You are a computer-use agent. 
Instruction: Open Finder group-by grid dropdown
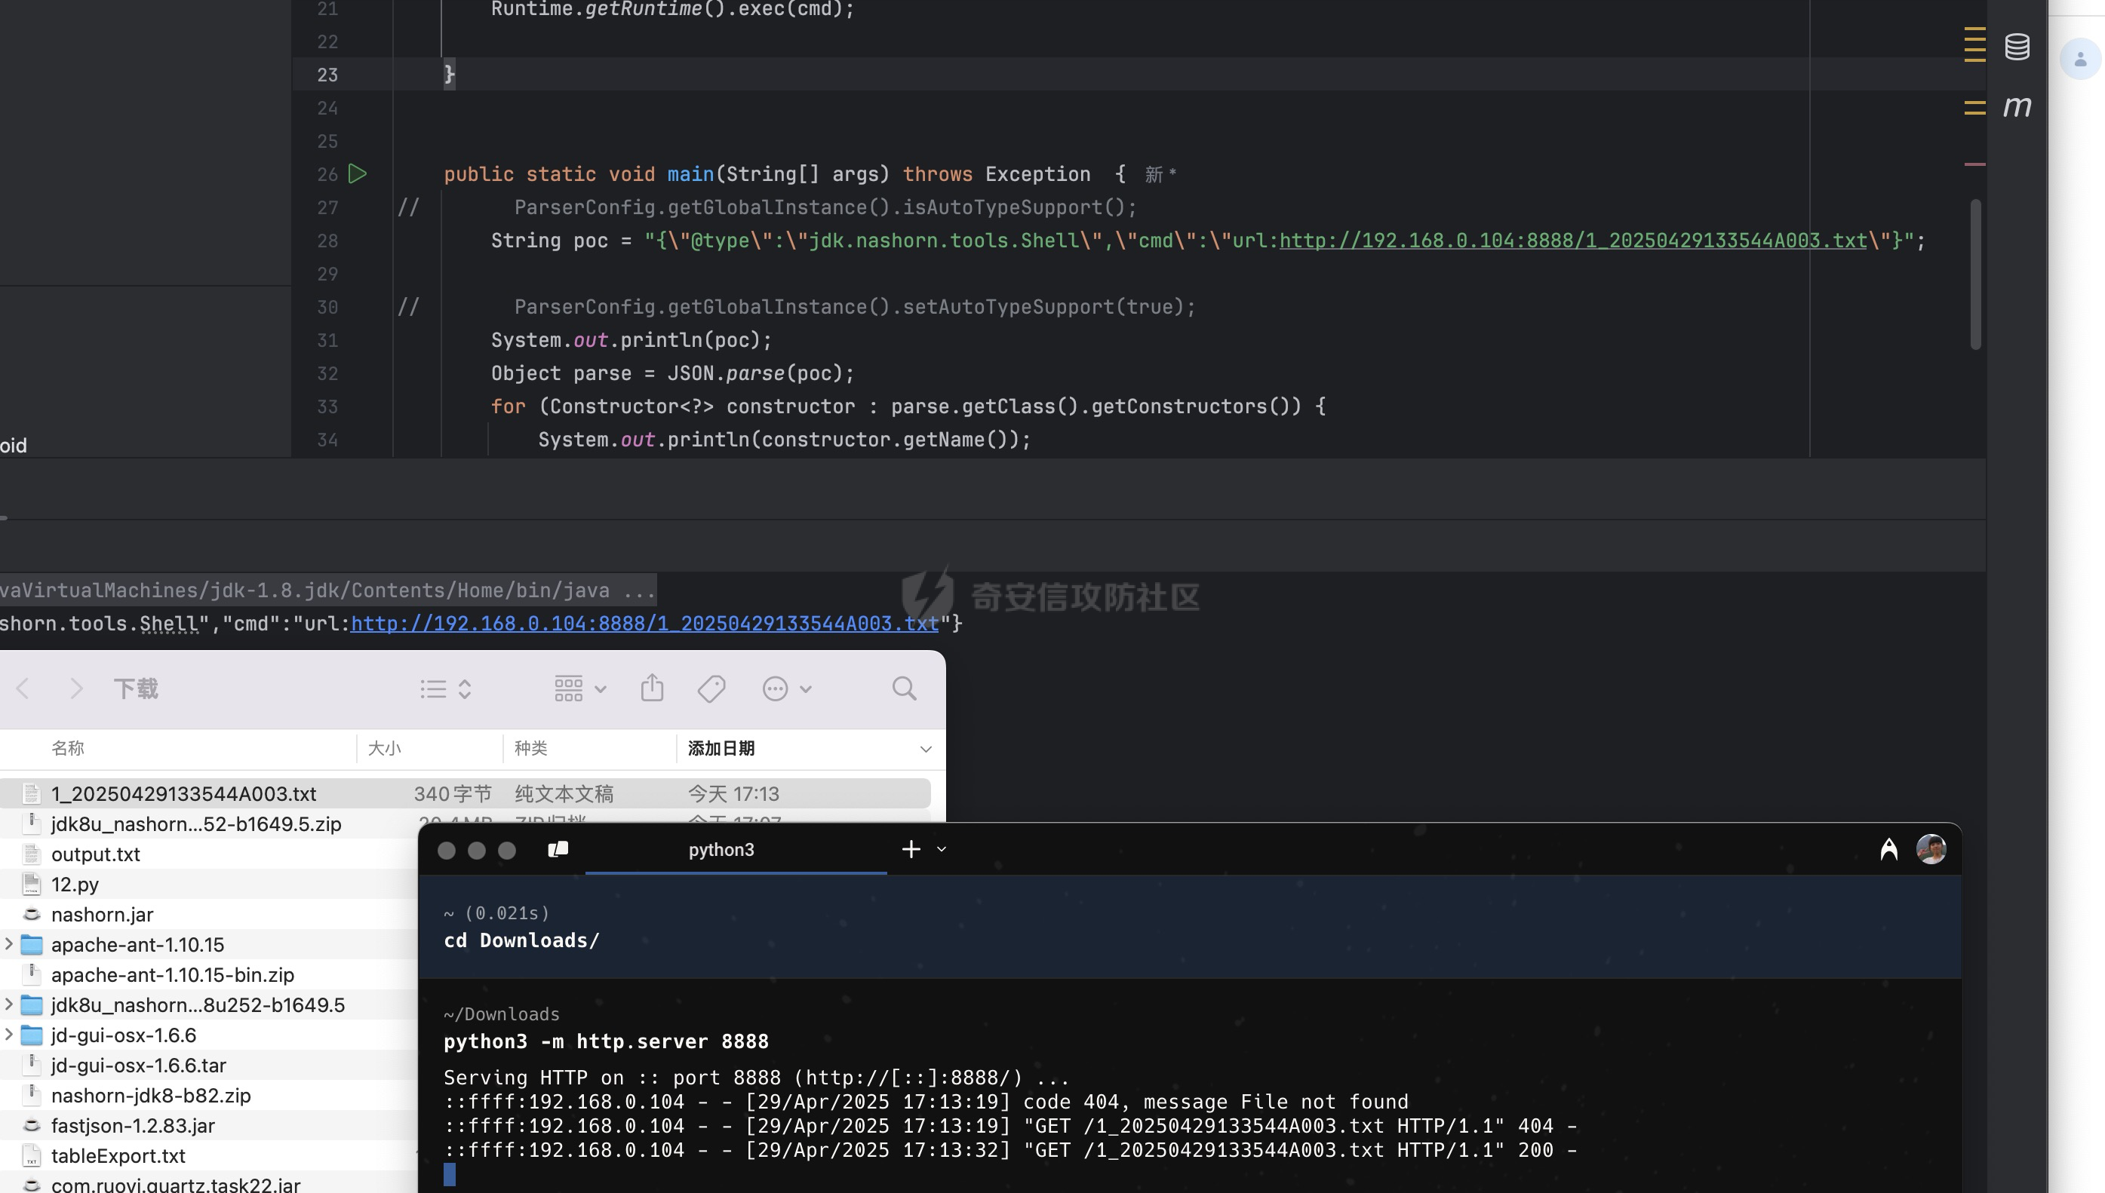579,689
